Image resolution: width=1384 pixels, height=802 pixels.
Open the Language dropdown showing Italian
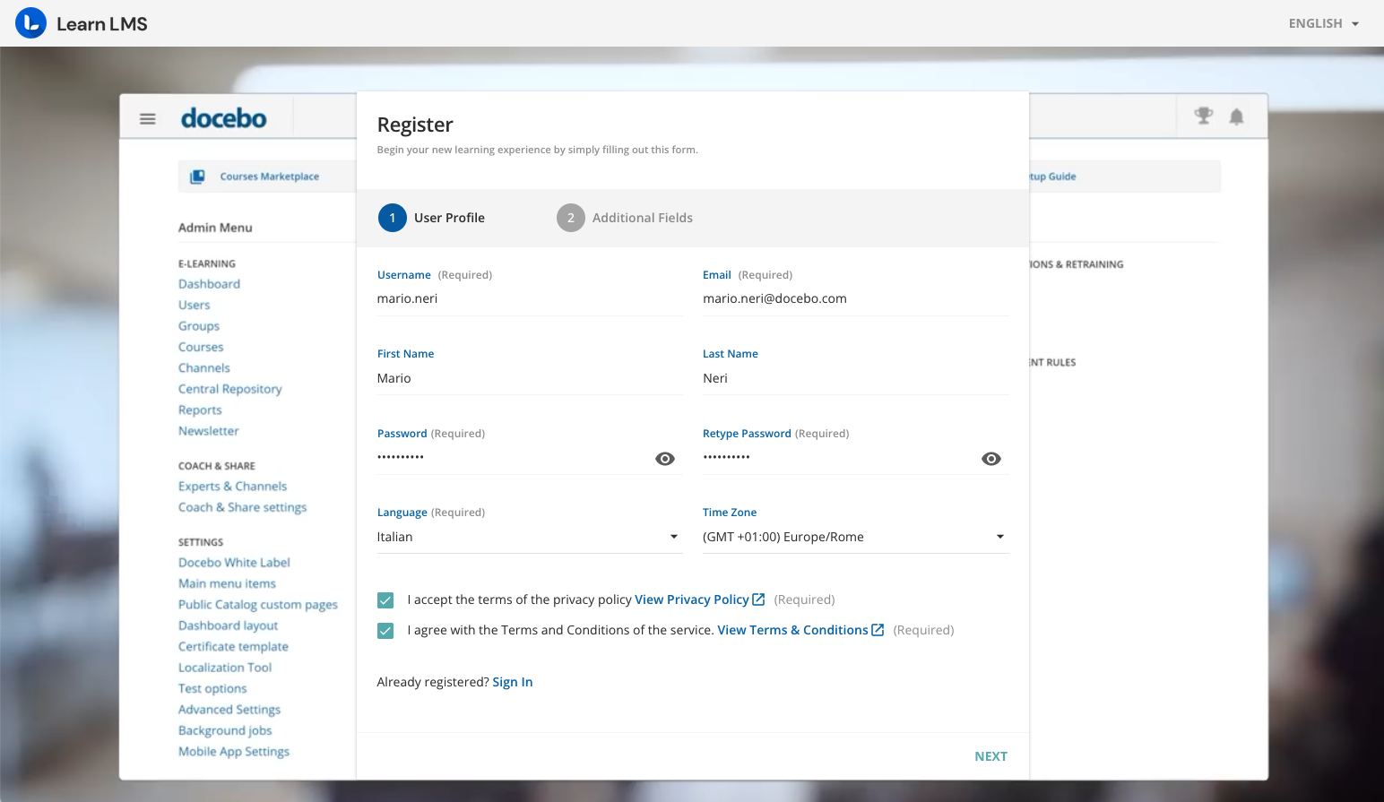tap(529, 537)
